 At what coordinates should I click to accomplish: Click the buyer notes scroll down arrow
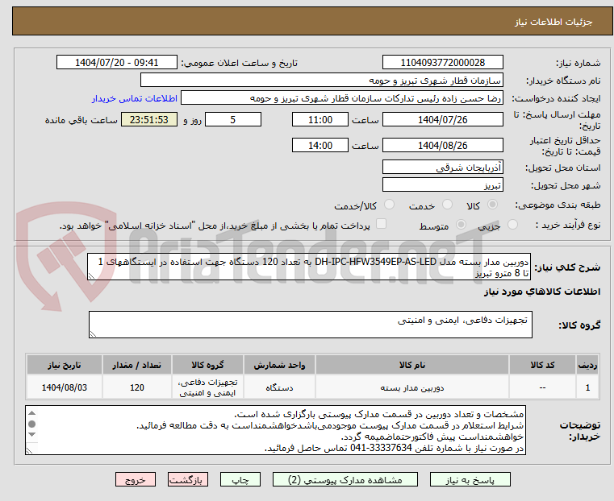(32, 435)
